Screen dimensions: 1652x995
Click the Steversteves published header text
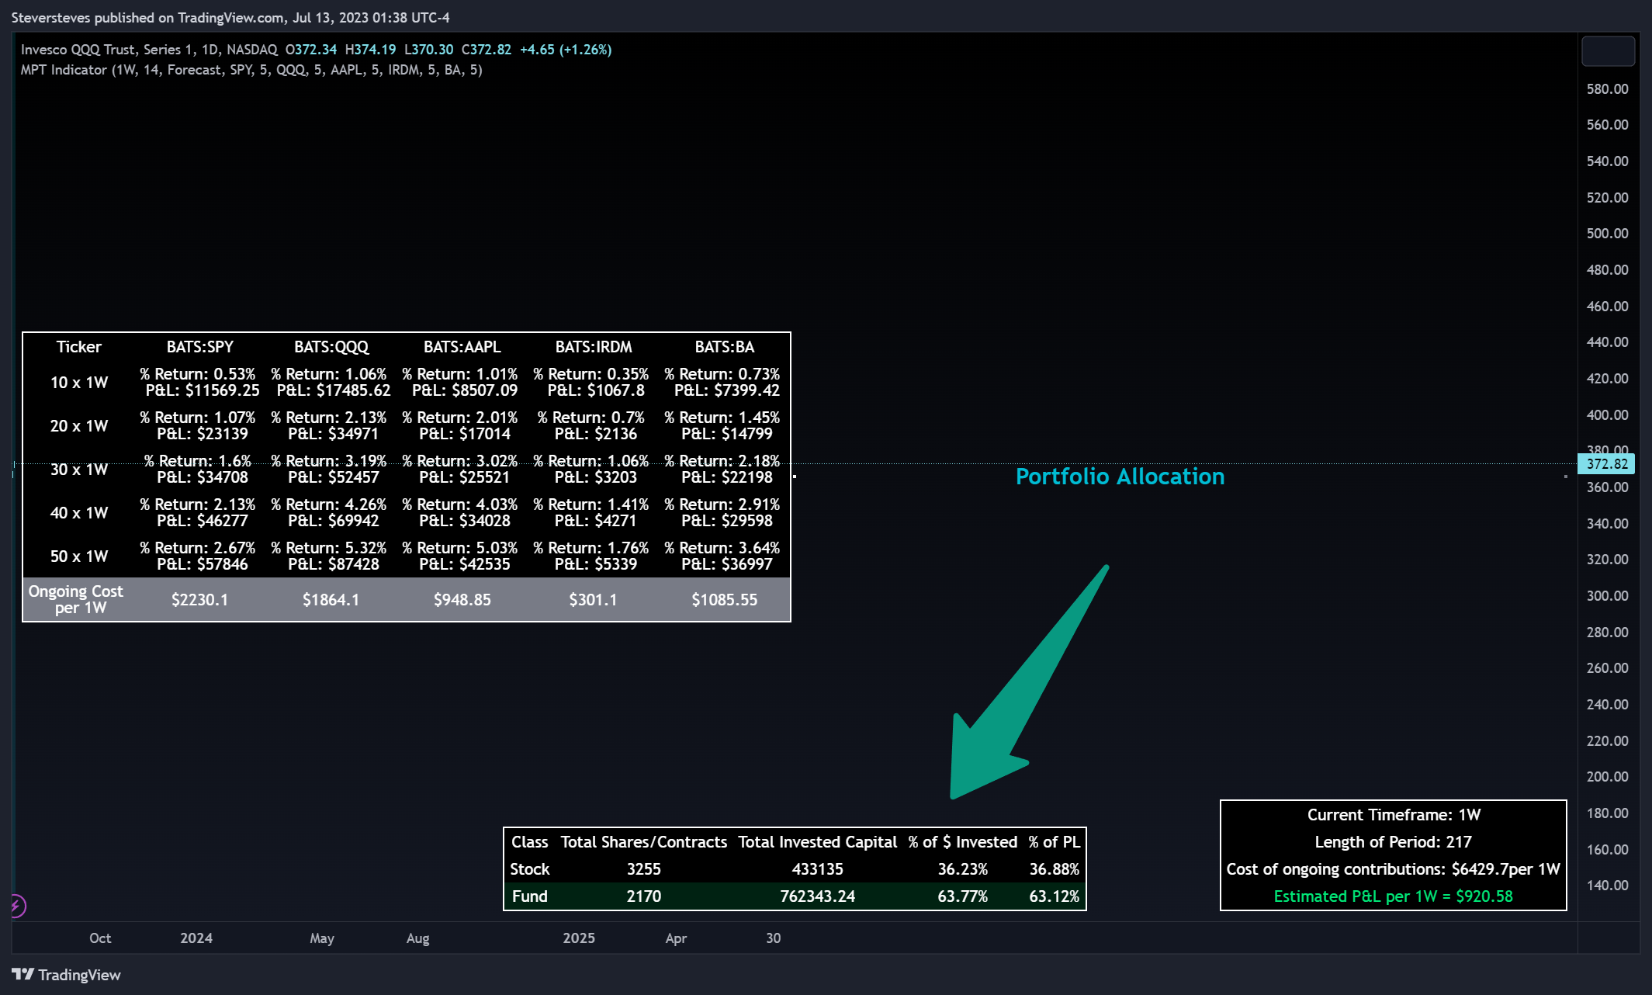pyautogui.click(x=230, y=17)
